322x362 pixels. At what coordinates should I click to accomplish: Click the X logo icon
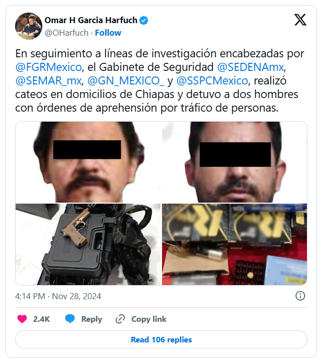pyautogui.click(x=300, y=20)
